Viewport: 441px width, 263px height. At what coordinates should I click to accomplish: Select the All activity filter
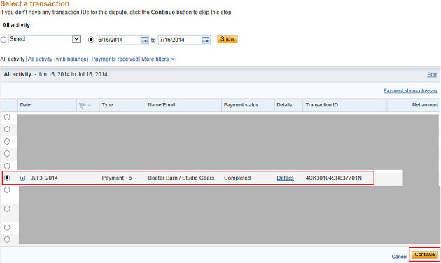13,59
